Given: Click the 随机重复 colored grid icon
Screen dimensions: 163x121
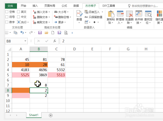Looking at the screenshot, I should (x=159, y=14).
